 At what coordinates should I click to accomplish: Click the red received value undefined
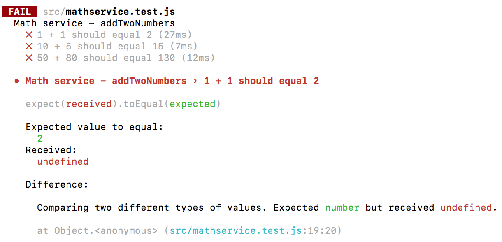pyautogui.click(x=63, y=162)
